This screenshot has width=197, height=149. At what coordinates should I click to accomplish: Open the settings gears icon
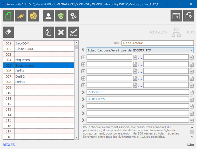pos(73,16)
